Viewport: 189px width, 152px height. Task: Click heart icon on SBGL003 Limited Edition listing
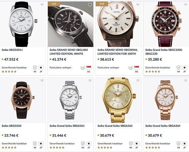[x=90, y=5]
